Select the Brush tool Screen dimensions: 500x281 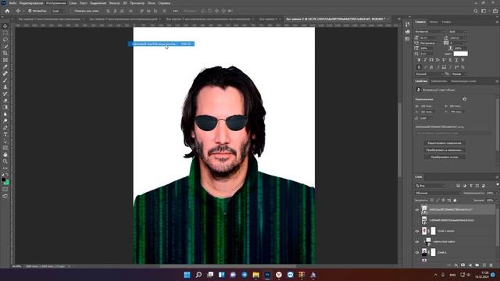(x=5, y=80)
